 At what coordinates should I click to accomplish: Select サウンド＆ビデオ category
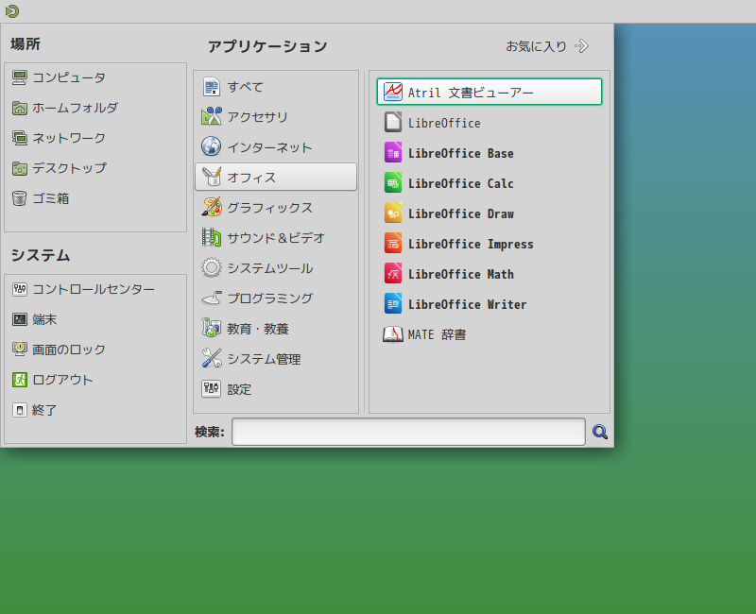coord(276,238)
